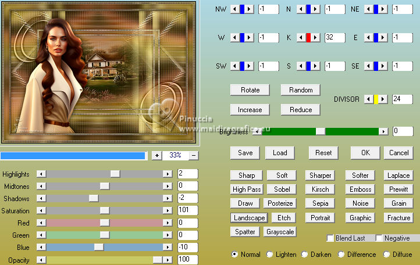
Task: Zoom in preview with plus button
Action: [x=157, y=155]
